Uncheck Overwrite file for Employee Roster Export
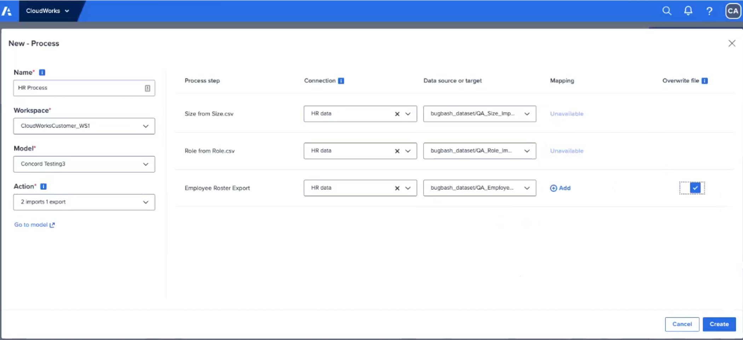Viewport: 743px width, 340px height. (x=695, y=188)
